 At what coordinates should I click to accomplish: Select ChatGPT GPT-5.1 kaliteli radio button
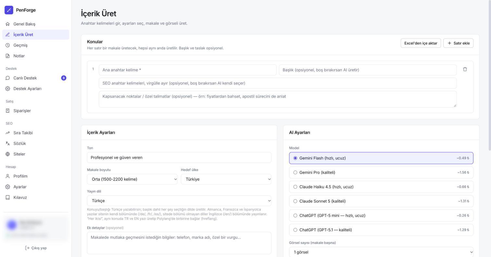tap(295, 230)
